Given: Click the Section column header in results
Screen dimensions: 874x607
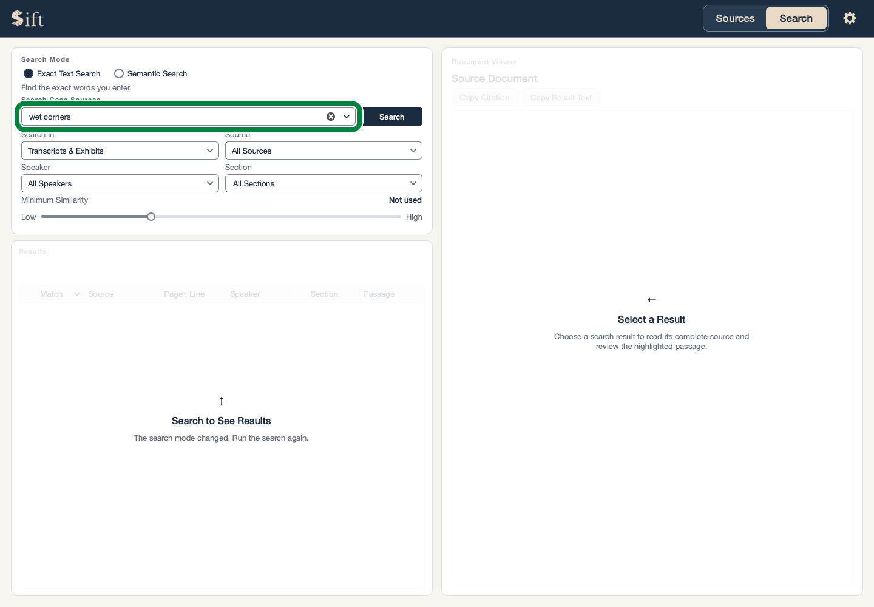Looking at the screenshot, I should 324,294.
